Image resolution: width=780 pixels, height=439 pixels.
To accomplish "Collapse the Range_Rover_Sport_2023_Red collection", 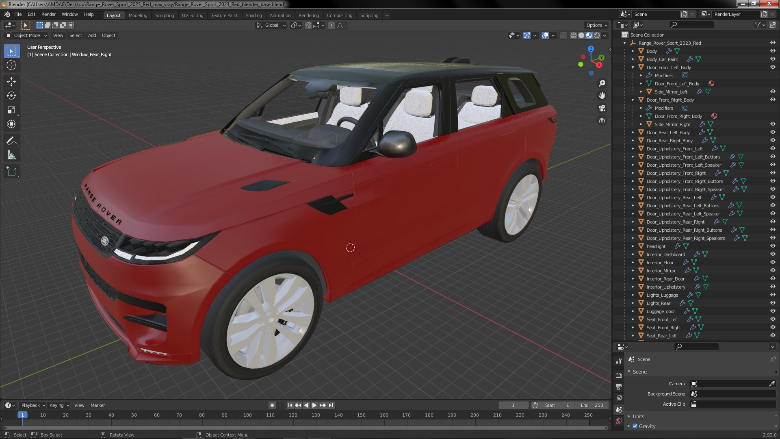I will point(624,43).
